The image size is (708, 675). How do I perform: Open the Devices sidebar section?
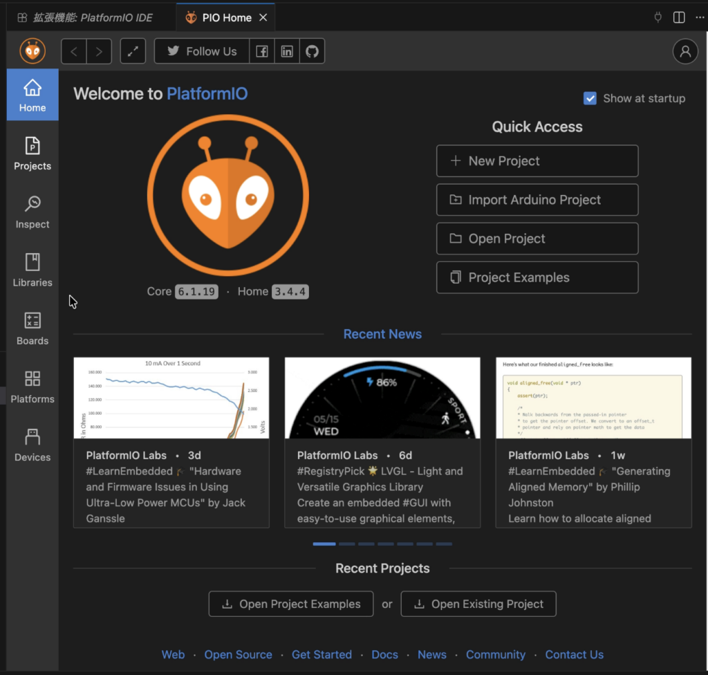click(x=32, y=445)
